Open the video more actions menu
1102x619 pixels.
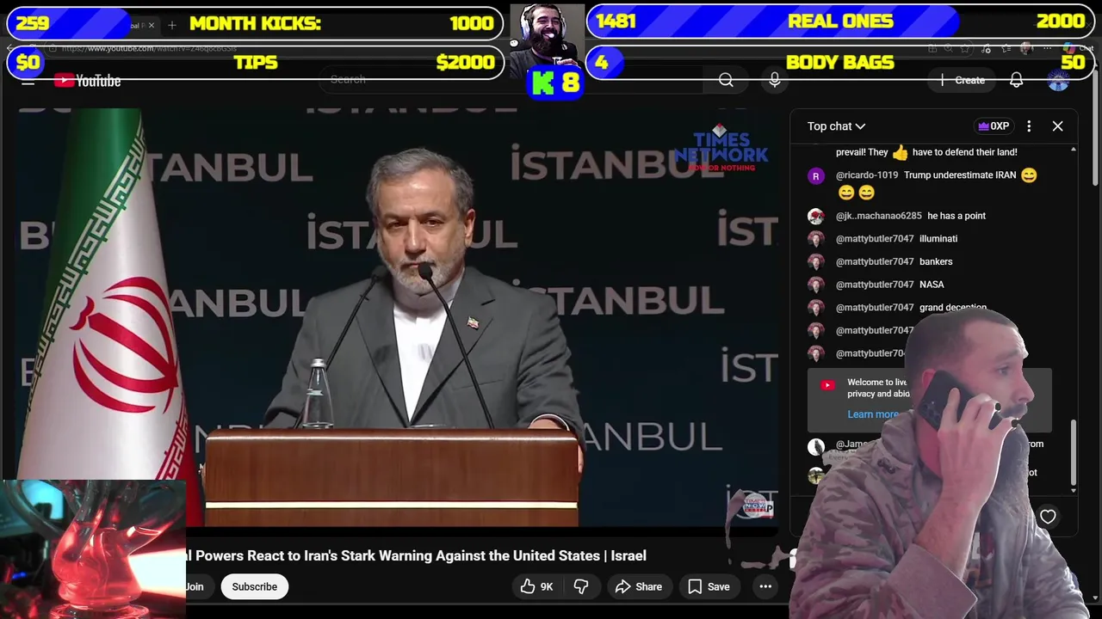[765, 586]
